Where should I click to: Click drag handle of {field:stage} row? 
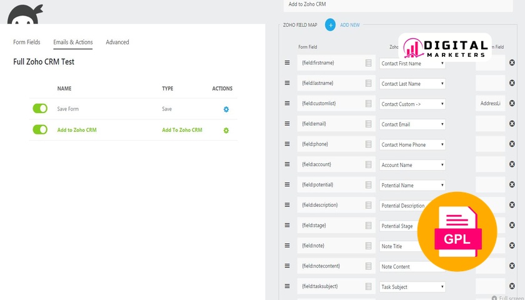coord(287,225)
